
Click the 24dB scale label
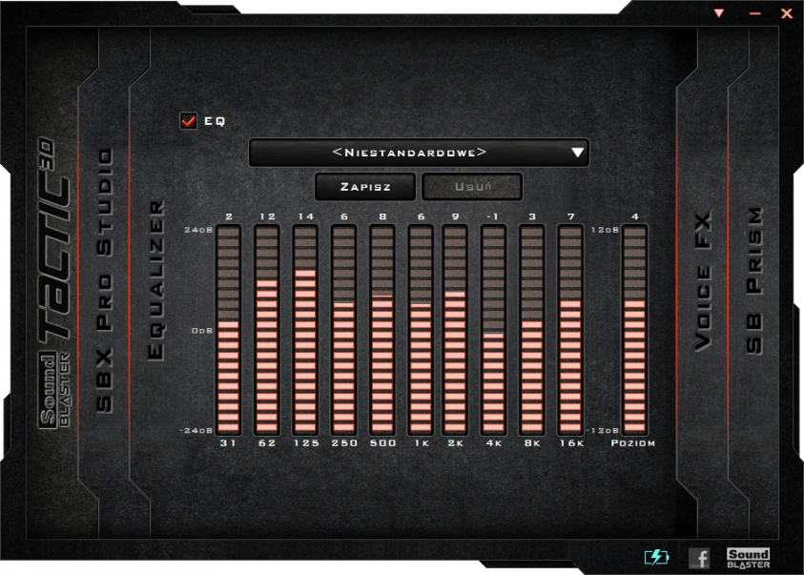198,230
